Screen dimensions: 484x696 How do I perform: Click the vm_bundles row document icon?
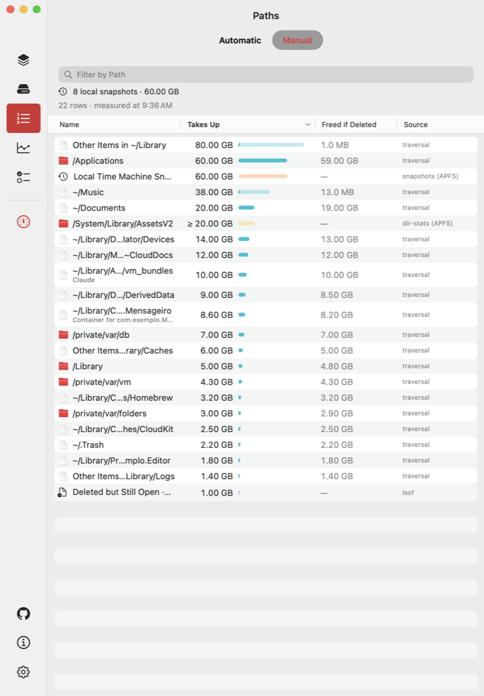(x=63, y=275)
